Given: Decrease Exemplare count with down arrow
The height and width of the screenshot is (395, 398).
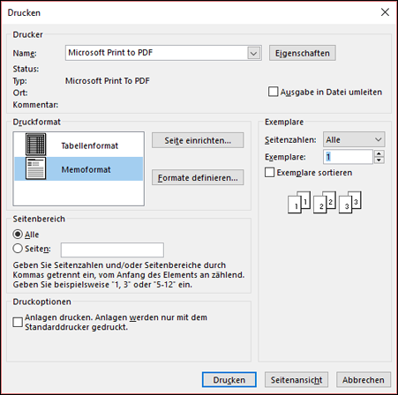Looking at the screenshot, I should pos(379,160).
